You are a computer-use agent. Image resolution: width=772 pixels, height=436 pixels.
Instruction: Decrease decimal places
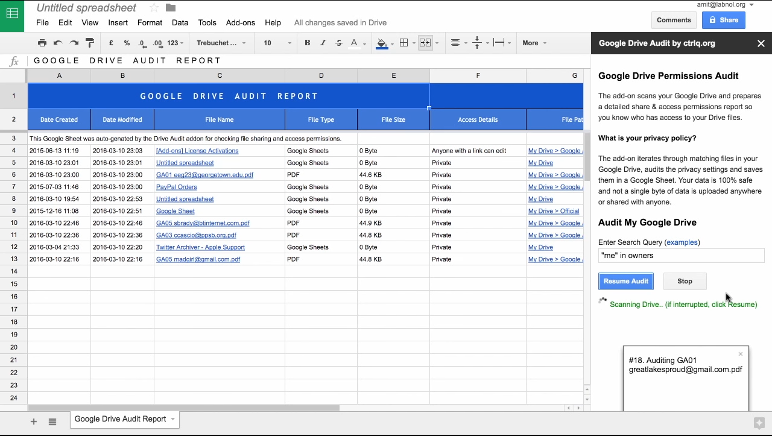tap(142, 43)
